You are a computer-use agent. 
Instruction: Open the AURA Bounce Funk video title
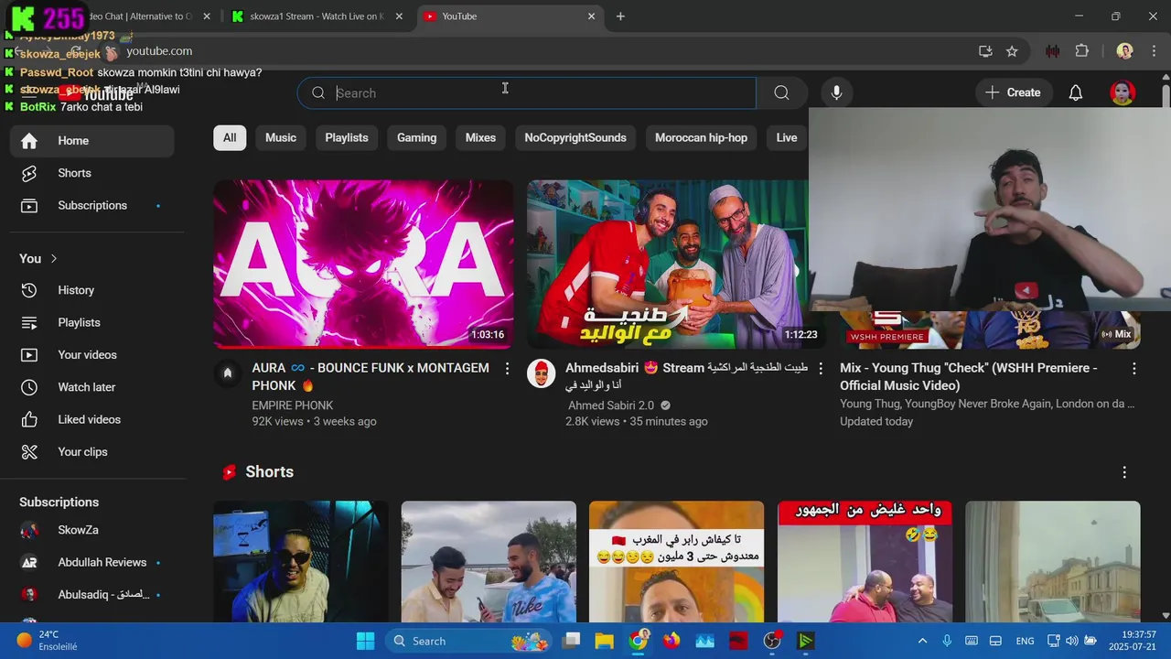pos(371,376)
